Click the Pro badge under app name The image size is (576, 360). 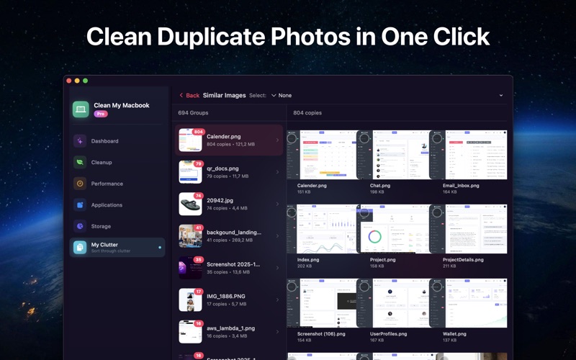pyautogui.click(x=101, y=114)
